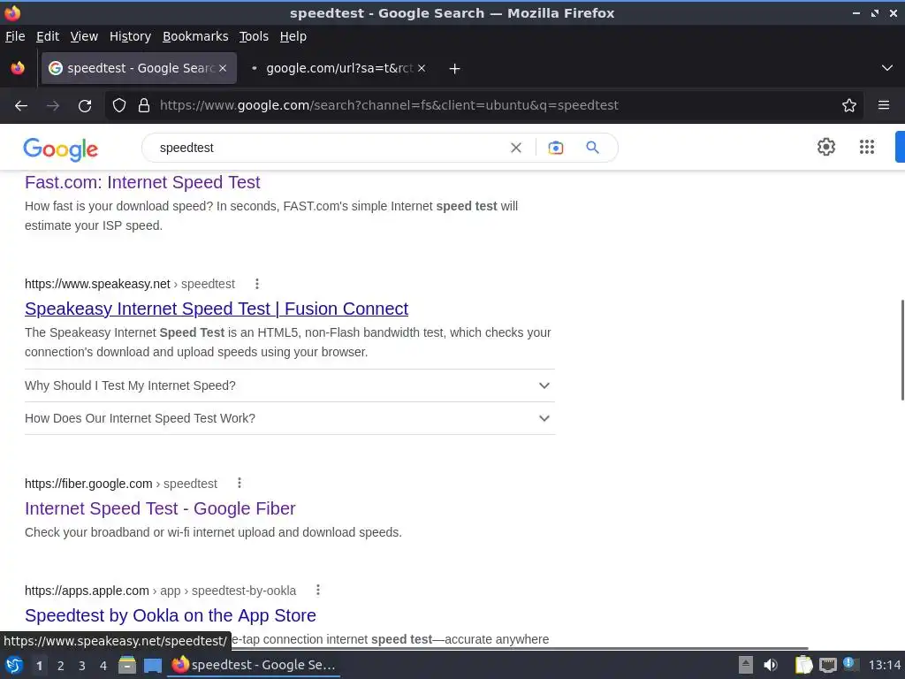This screenshot has width=905, height=679.
Task: Click the address bar URL
Action: click(389, 106)
